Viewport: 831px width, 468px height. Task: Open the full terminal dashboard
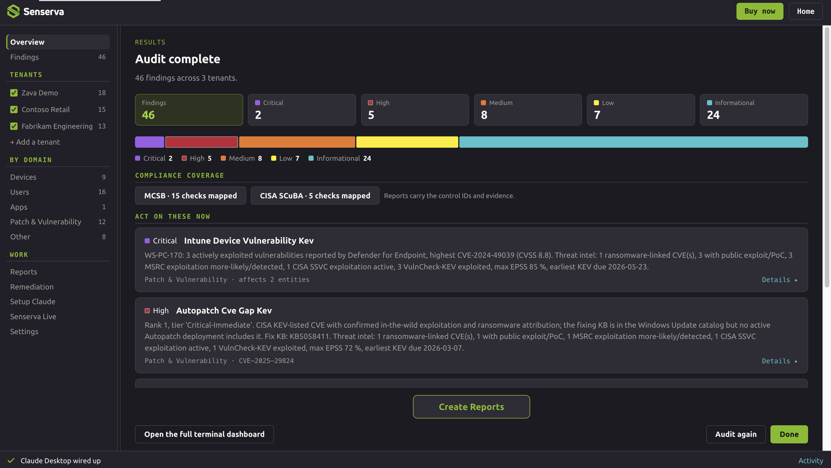tap(204, 434)
